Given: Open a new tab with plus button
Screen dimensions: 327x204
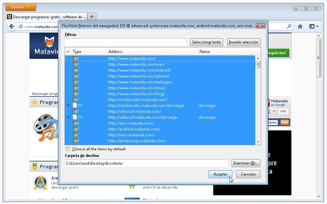Looking at the screenshot, I should point(92,17).
